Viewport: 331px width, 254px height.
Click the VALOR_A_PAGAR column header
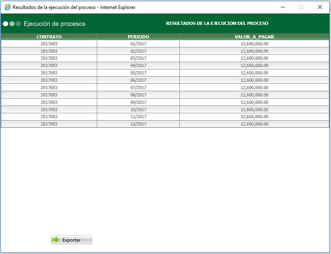tap(255, 36)
